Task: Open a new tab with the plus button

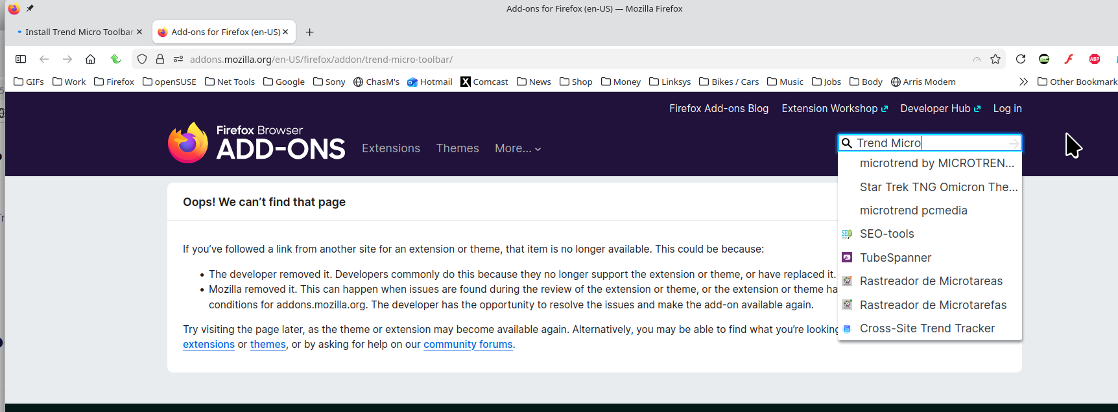Action: tap(310, 32)
